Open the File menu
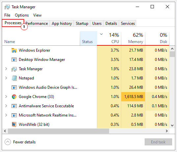 point(7,15)
